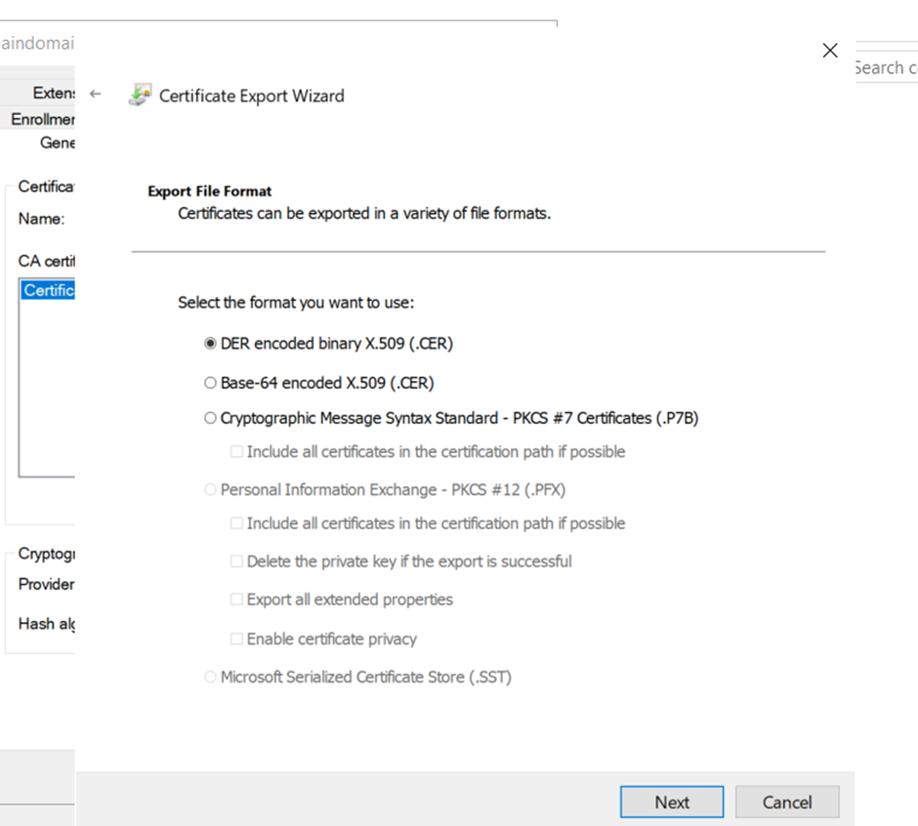Enable Delete the private key if successful
This screenshot has height=826, width=918.
click(236, 561)
